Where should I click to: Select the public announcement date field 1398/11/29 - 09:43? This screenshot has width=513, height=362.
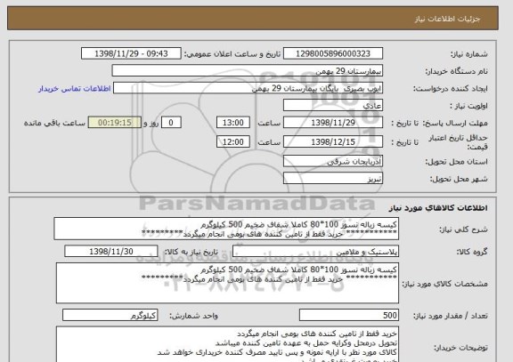(x=131, y=53)
